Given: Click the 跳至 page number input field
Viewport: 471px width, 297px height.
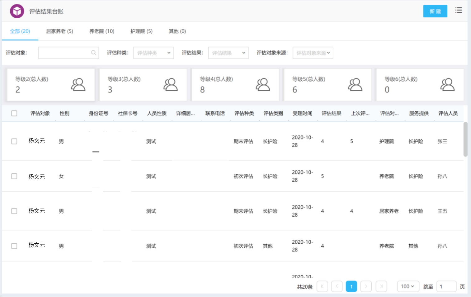Looking at the screenshot, I should click(x=446, y=286).
